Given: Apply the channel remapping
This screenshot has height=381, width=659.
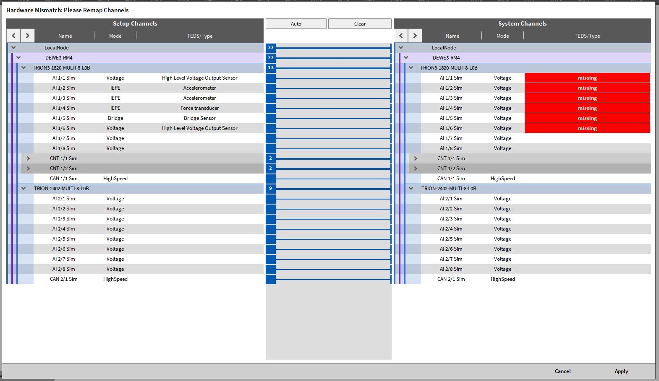Looking at the screenshot, I should [x=621, y=371].
